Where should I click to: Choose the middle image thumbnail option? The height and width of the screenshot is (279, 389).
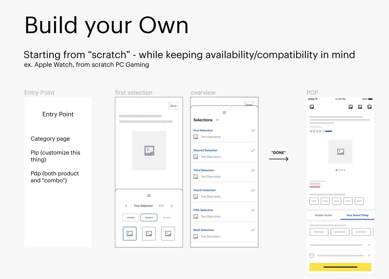click(x=149, y=234)
